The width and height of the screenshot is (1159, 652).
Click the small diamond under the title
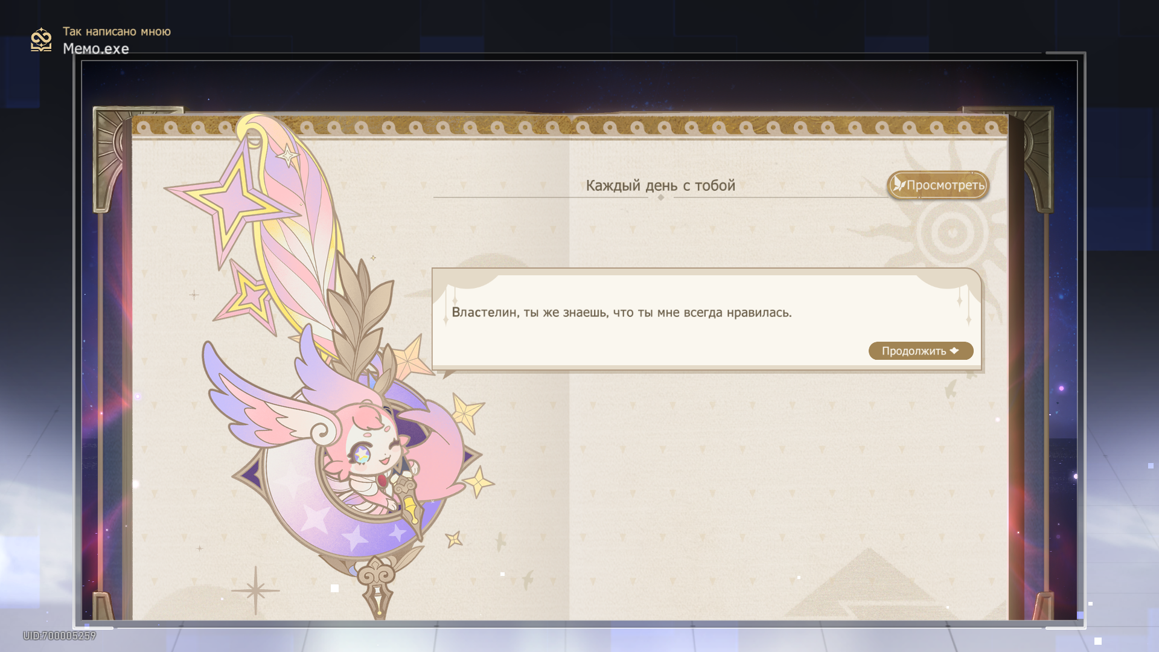[x=661, y=197]
